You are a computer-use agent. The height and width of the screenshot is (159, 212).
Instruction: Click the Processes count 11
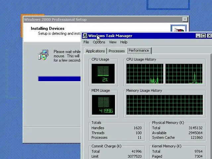[x=139, y=138]
